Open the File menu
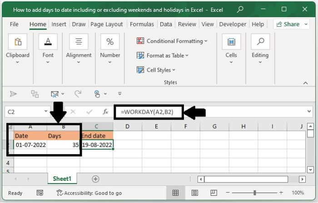This screenshot has height=203, width=318. 14,24
